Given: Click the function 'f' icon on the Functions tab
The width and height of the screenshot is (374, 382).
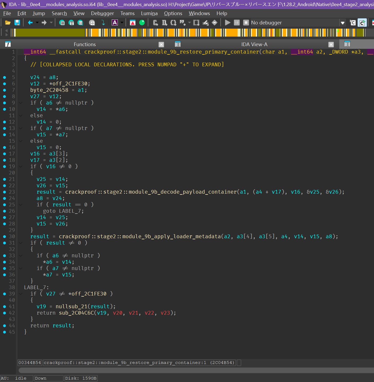Looking at the screenshot, I should pos(8,44).
